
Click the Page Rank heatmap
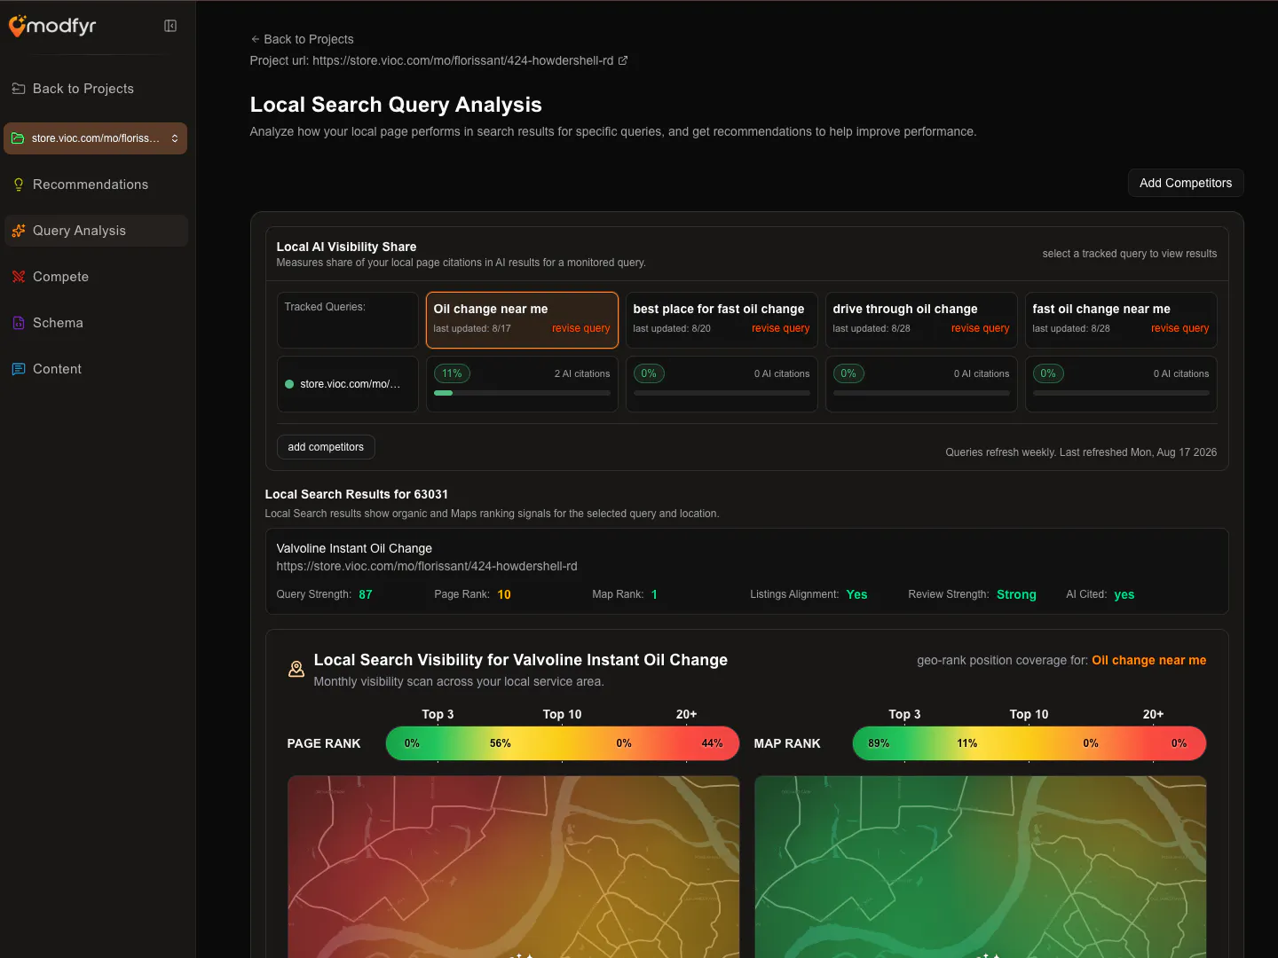(514, 867)
